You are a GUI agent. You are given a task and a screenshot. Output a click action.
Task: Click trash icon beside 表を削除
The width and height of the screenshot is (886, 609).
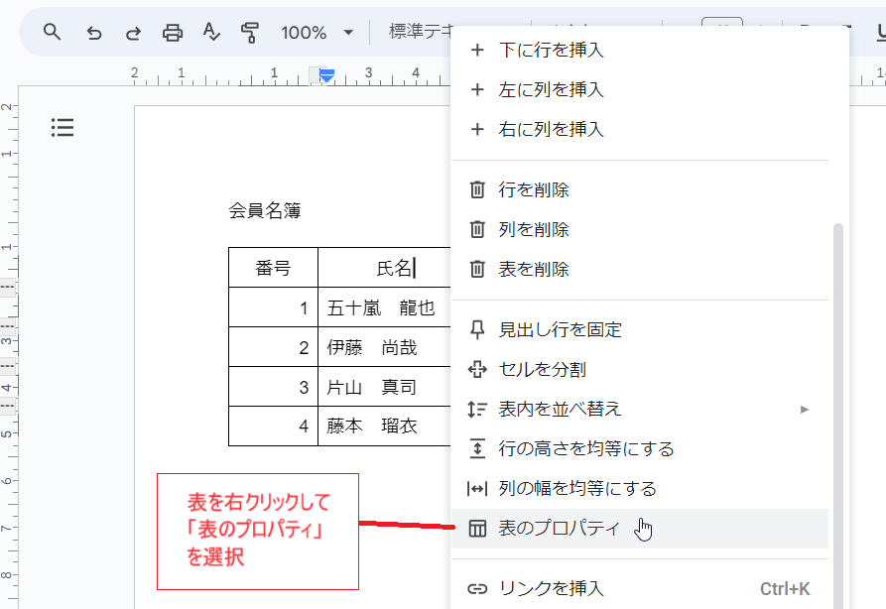click(477, 269)
